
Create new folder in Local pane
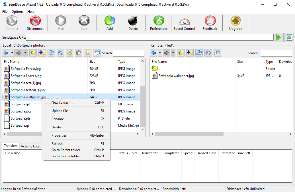(42, 53)
